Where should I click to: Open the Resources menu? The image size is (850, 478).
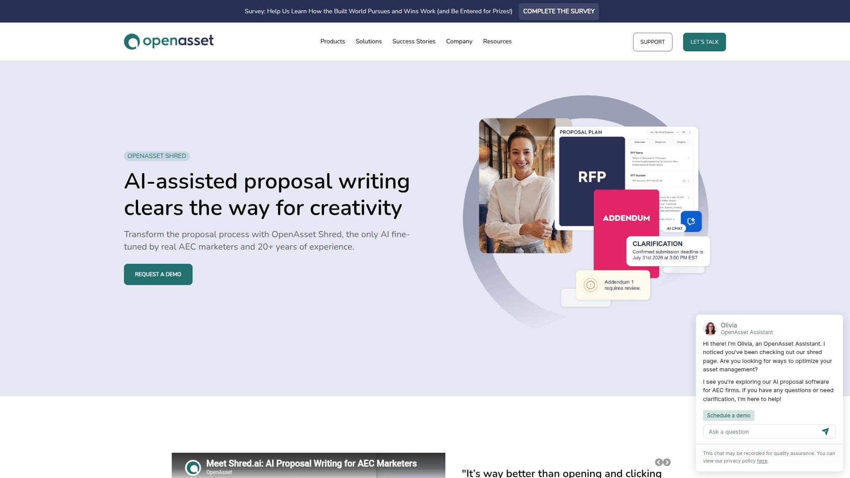[497, 41]
